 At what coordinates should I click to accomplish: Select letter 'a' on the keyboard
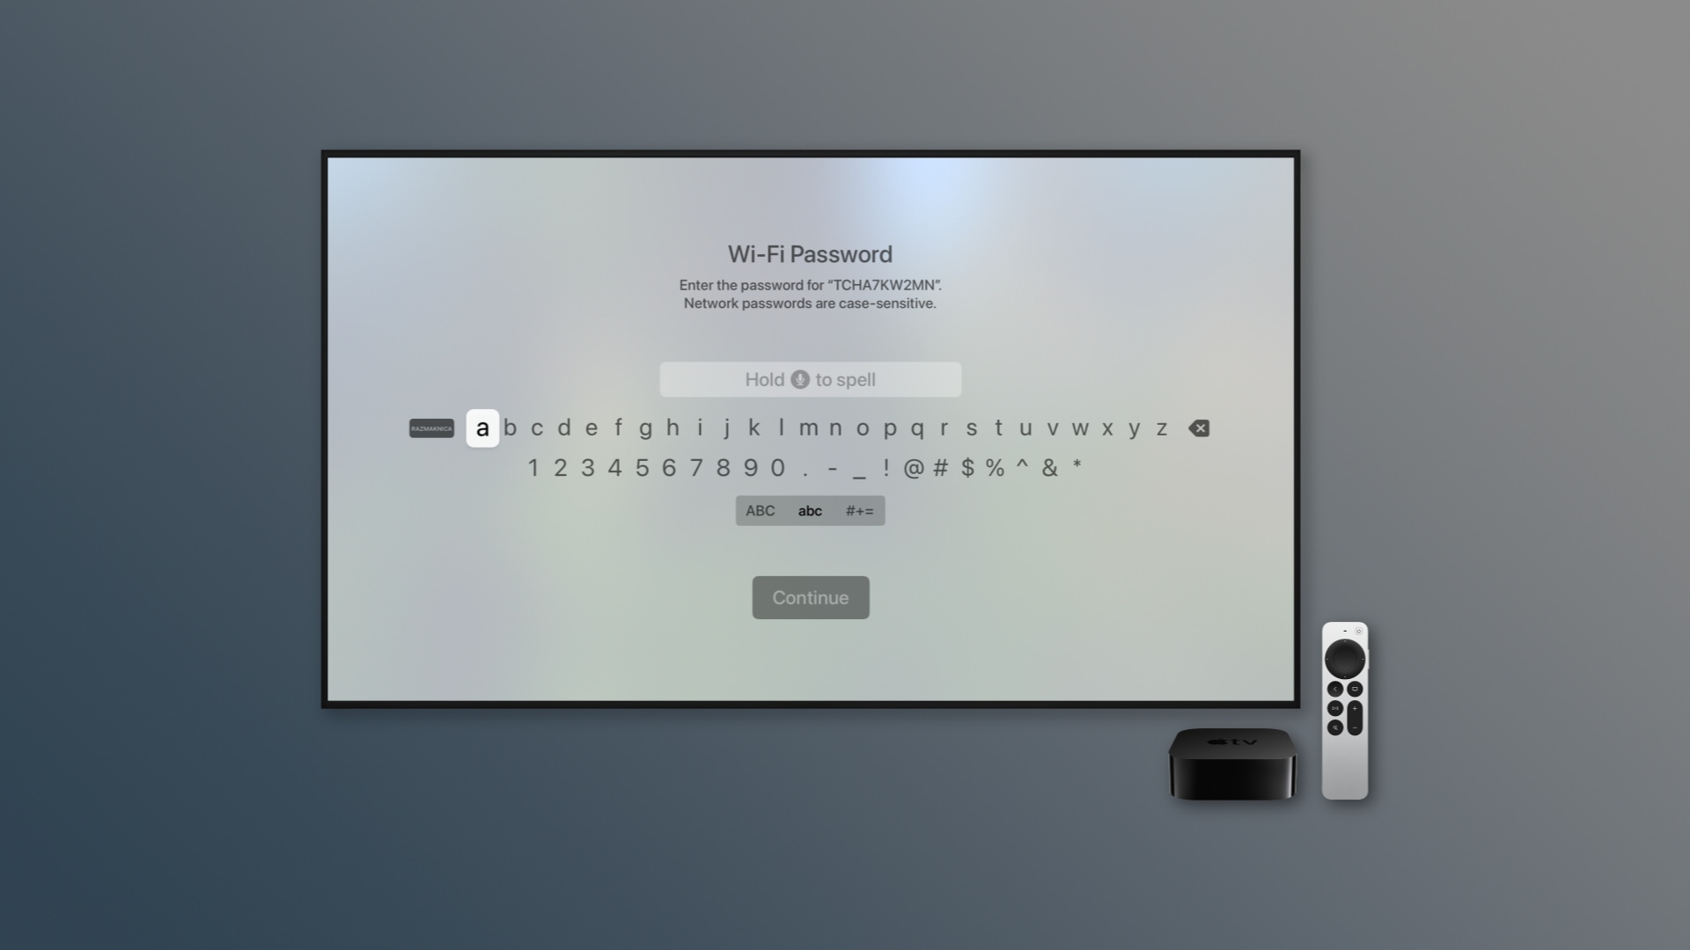481,428
